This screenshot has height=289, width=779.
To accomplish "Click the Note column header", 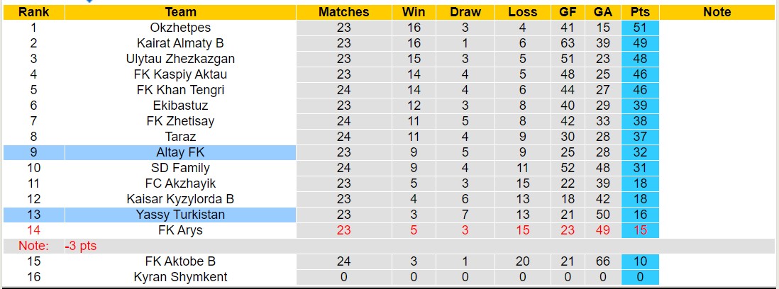I will 717,12.
